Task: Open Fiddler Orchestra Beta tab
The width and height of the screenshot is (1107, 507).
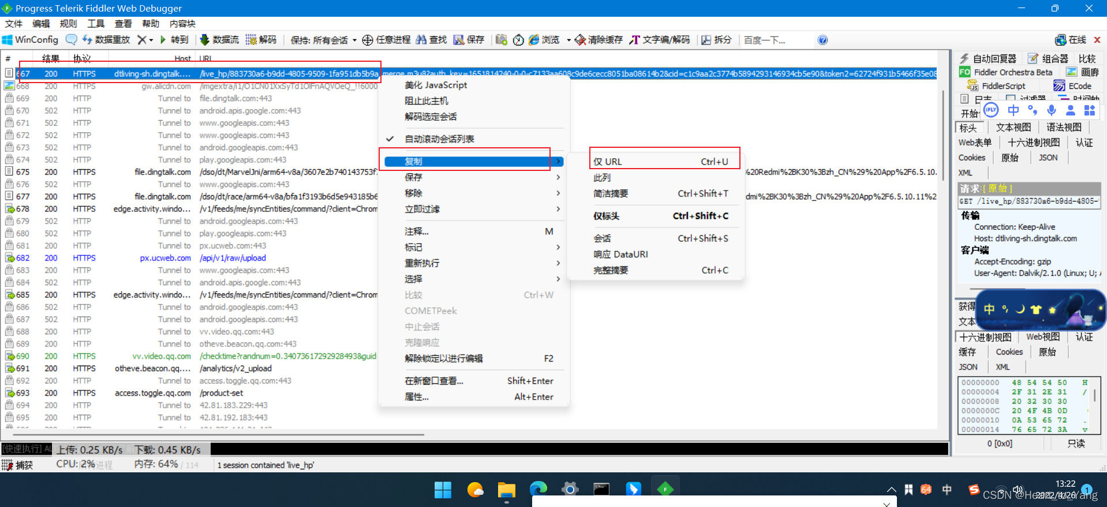Action: pyautogui.click(x=1006, y=72)
